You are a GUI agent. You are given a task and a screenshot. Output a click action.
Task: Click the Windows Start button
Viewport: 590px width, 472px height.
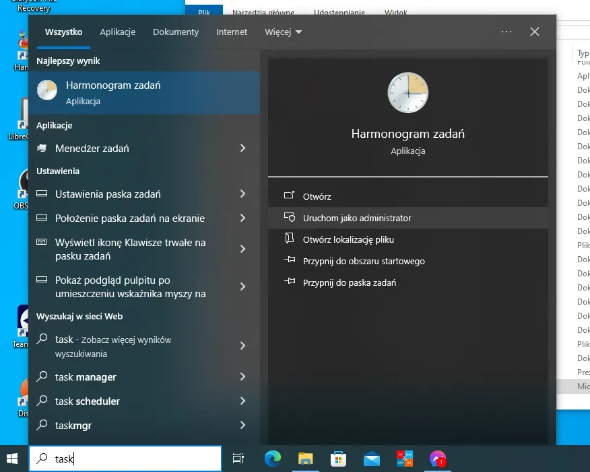pyautogui.click(x=12, y=459)
